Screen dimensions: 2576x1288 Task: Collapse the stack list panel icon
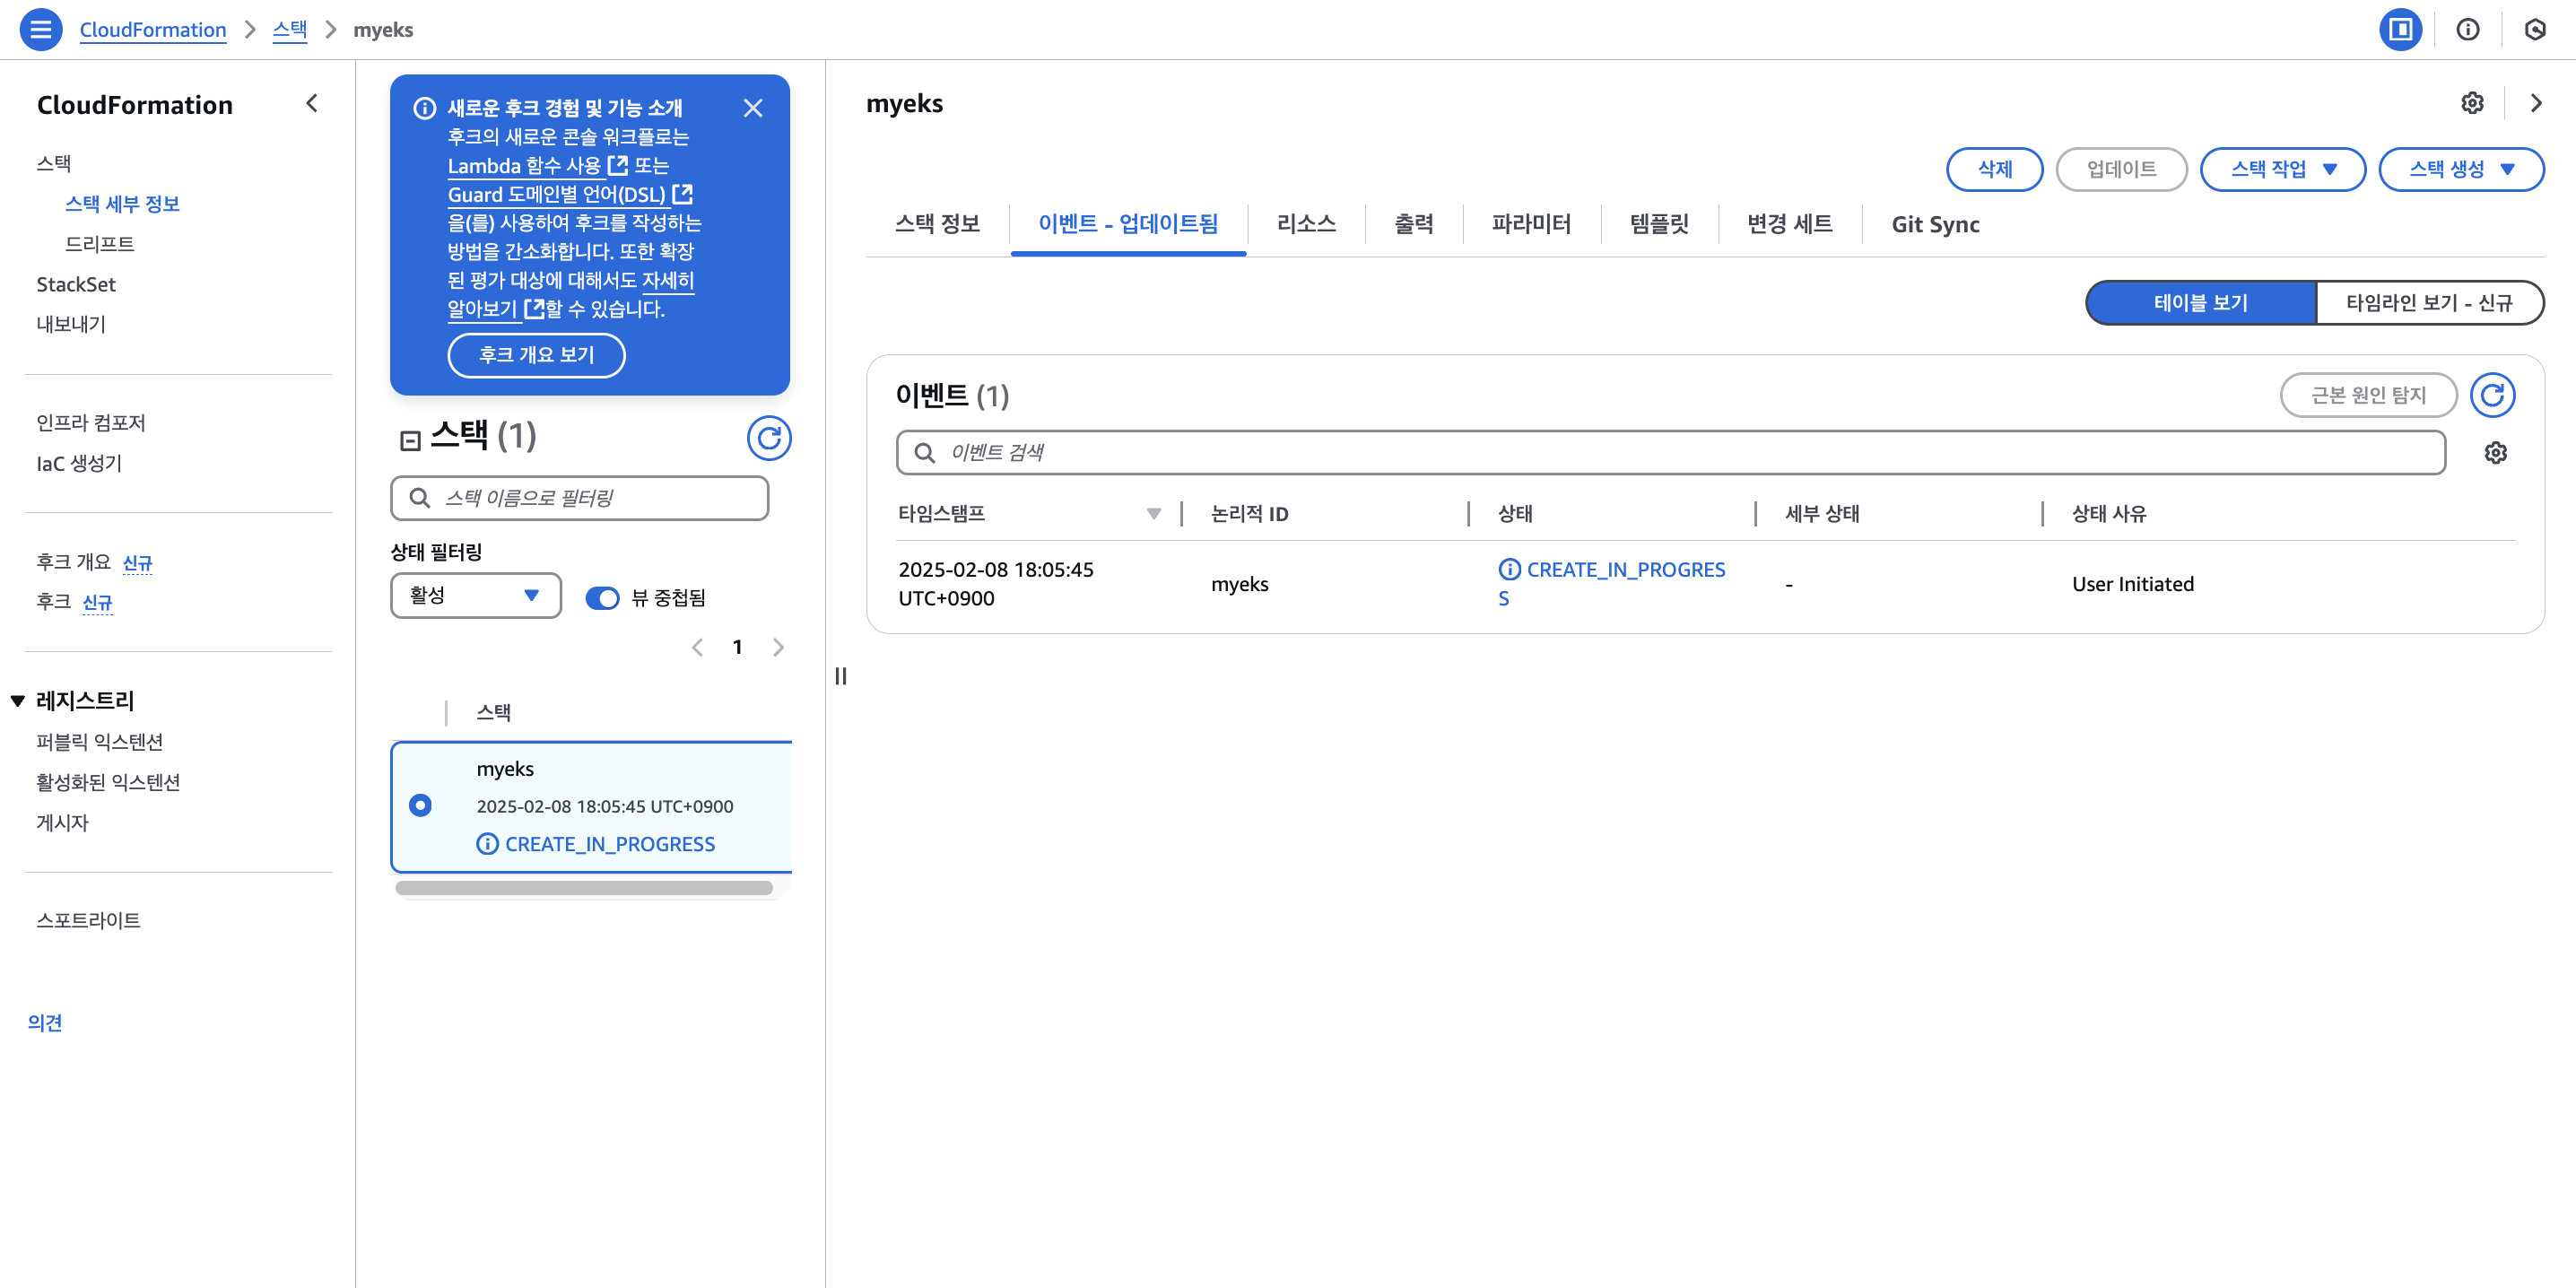pos(410,440)
